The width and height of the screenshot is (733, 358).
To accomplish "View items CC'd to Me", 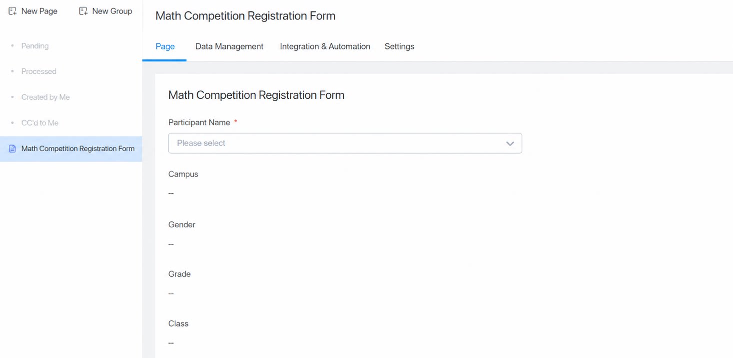I will 40,123.
